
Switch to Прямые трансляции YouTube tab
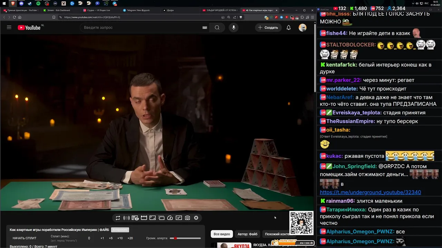tap(21, 10)
